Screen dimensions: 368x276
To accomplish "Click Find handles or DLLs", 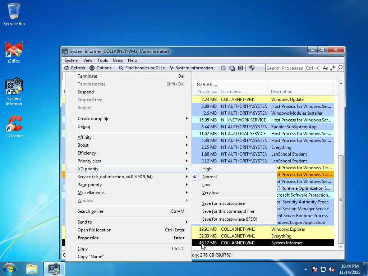I will [142, 68].
